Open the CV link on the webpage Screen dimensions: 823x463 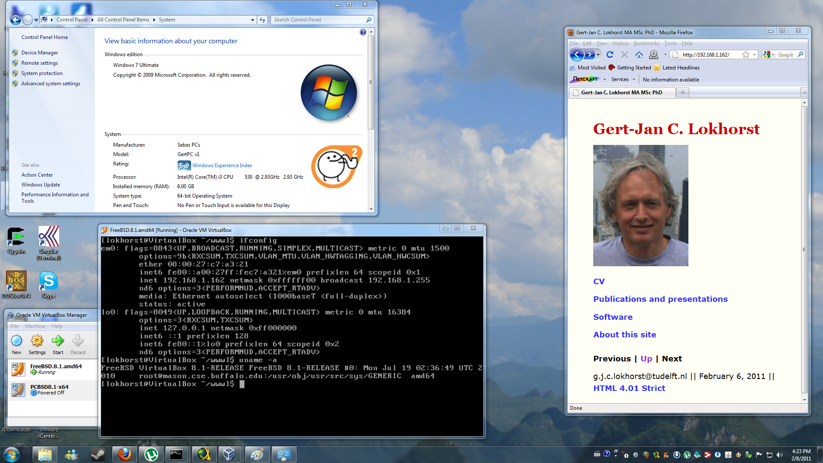point(599,281)
